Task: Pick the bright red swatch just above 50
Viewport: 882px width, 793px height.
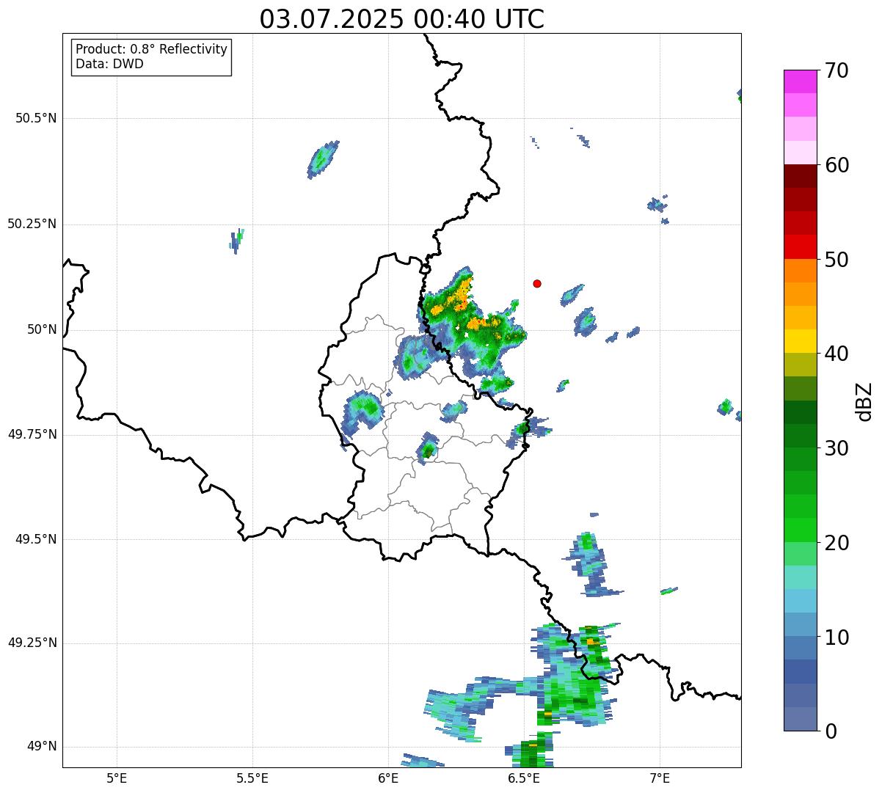Action: (801, 246)
